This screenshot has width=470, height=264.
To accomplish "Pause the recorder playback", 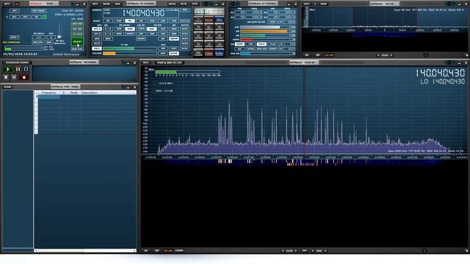I will (18, 69).
